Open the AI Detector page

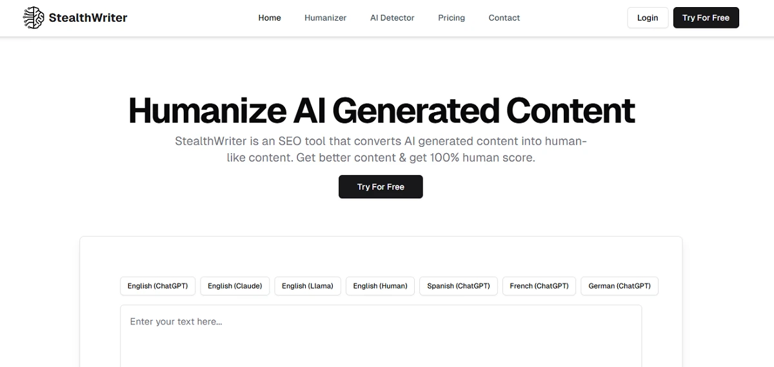point(392,18)
